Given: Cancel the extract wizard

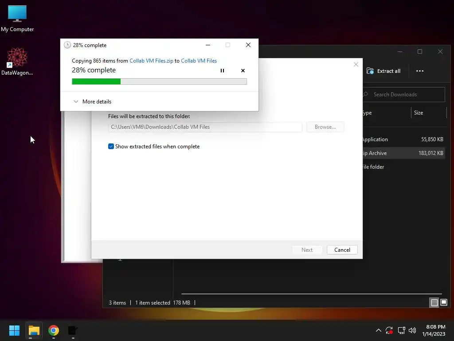Looking at the screenshot, I should (x=342, y=250).
